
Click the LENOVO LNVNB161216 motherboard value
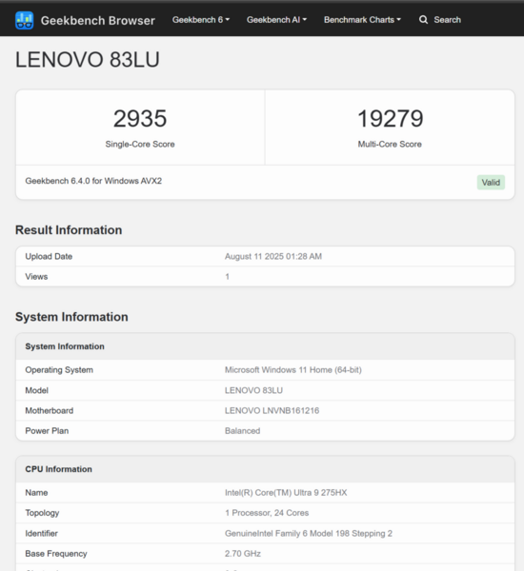tap(272, 411)
